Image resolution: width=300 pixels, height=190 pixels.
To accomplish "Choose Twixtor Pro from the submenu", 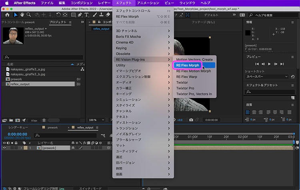I will click(194, 88).
